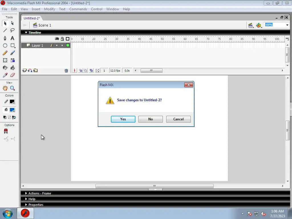The image size is (292, 219).
Task: Click No to discard changes
Action: [151, 119]
